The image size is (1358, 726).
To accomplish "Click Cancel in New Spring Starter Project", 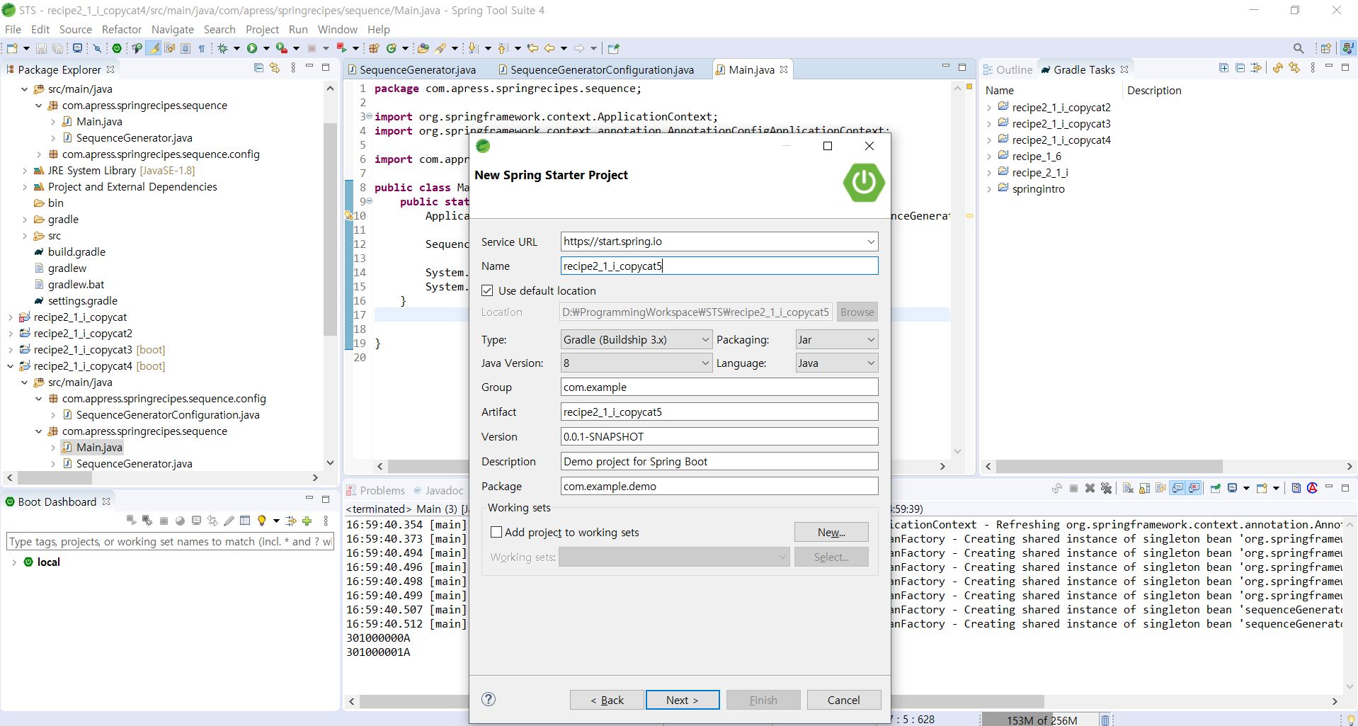I will 844,700.
